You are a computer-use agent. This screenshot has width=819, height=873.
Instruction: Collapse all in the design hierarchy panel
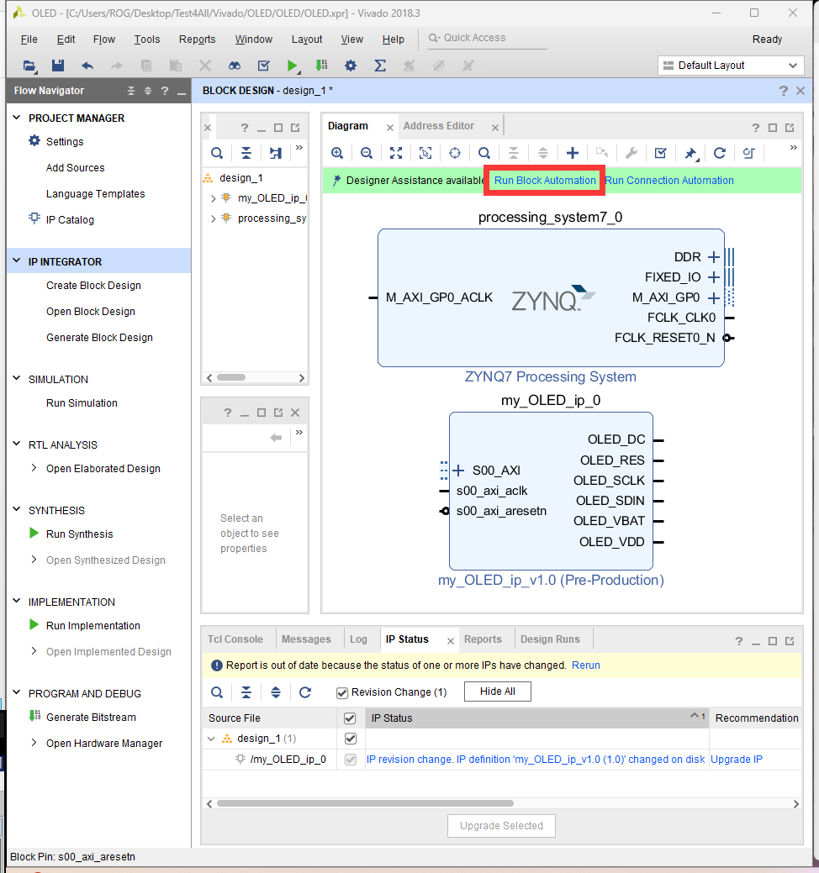coord(246,153)
